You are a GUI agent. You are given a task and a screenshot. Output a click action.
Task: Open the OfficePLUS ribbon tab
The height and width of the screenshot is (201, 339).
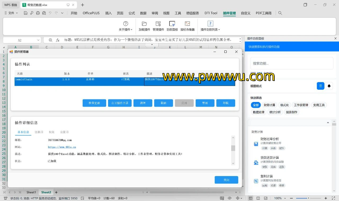[91, 13]
